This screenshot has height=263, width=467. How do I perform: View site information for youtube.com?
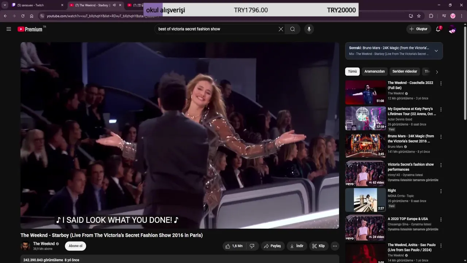(x=42, y=16)
